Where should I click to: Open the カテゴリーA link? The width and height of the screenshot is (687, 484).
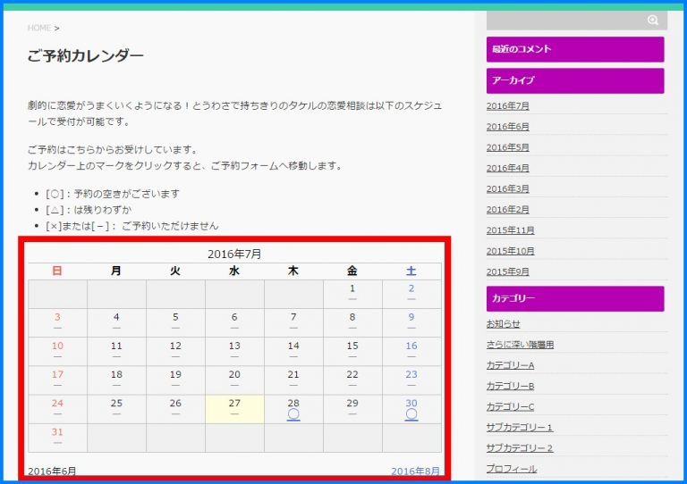(x=510, y=365)
